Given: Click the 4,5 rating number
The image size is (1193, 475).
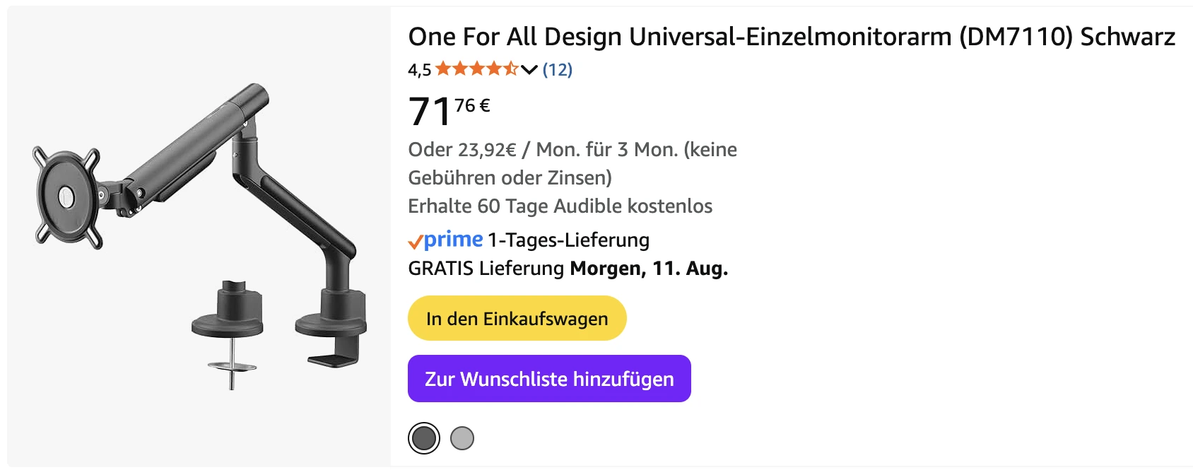Looking at the screenshot, I should click(x=419, y=70).
